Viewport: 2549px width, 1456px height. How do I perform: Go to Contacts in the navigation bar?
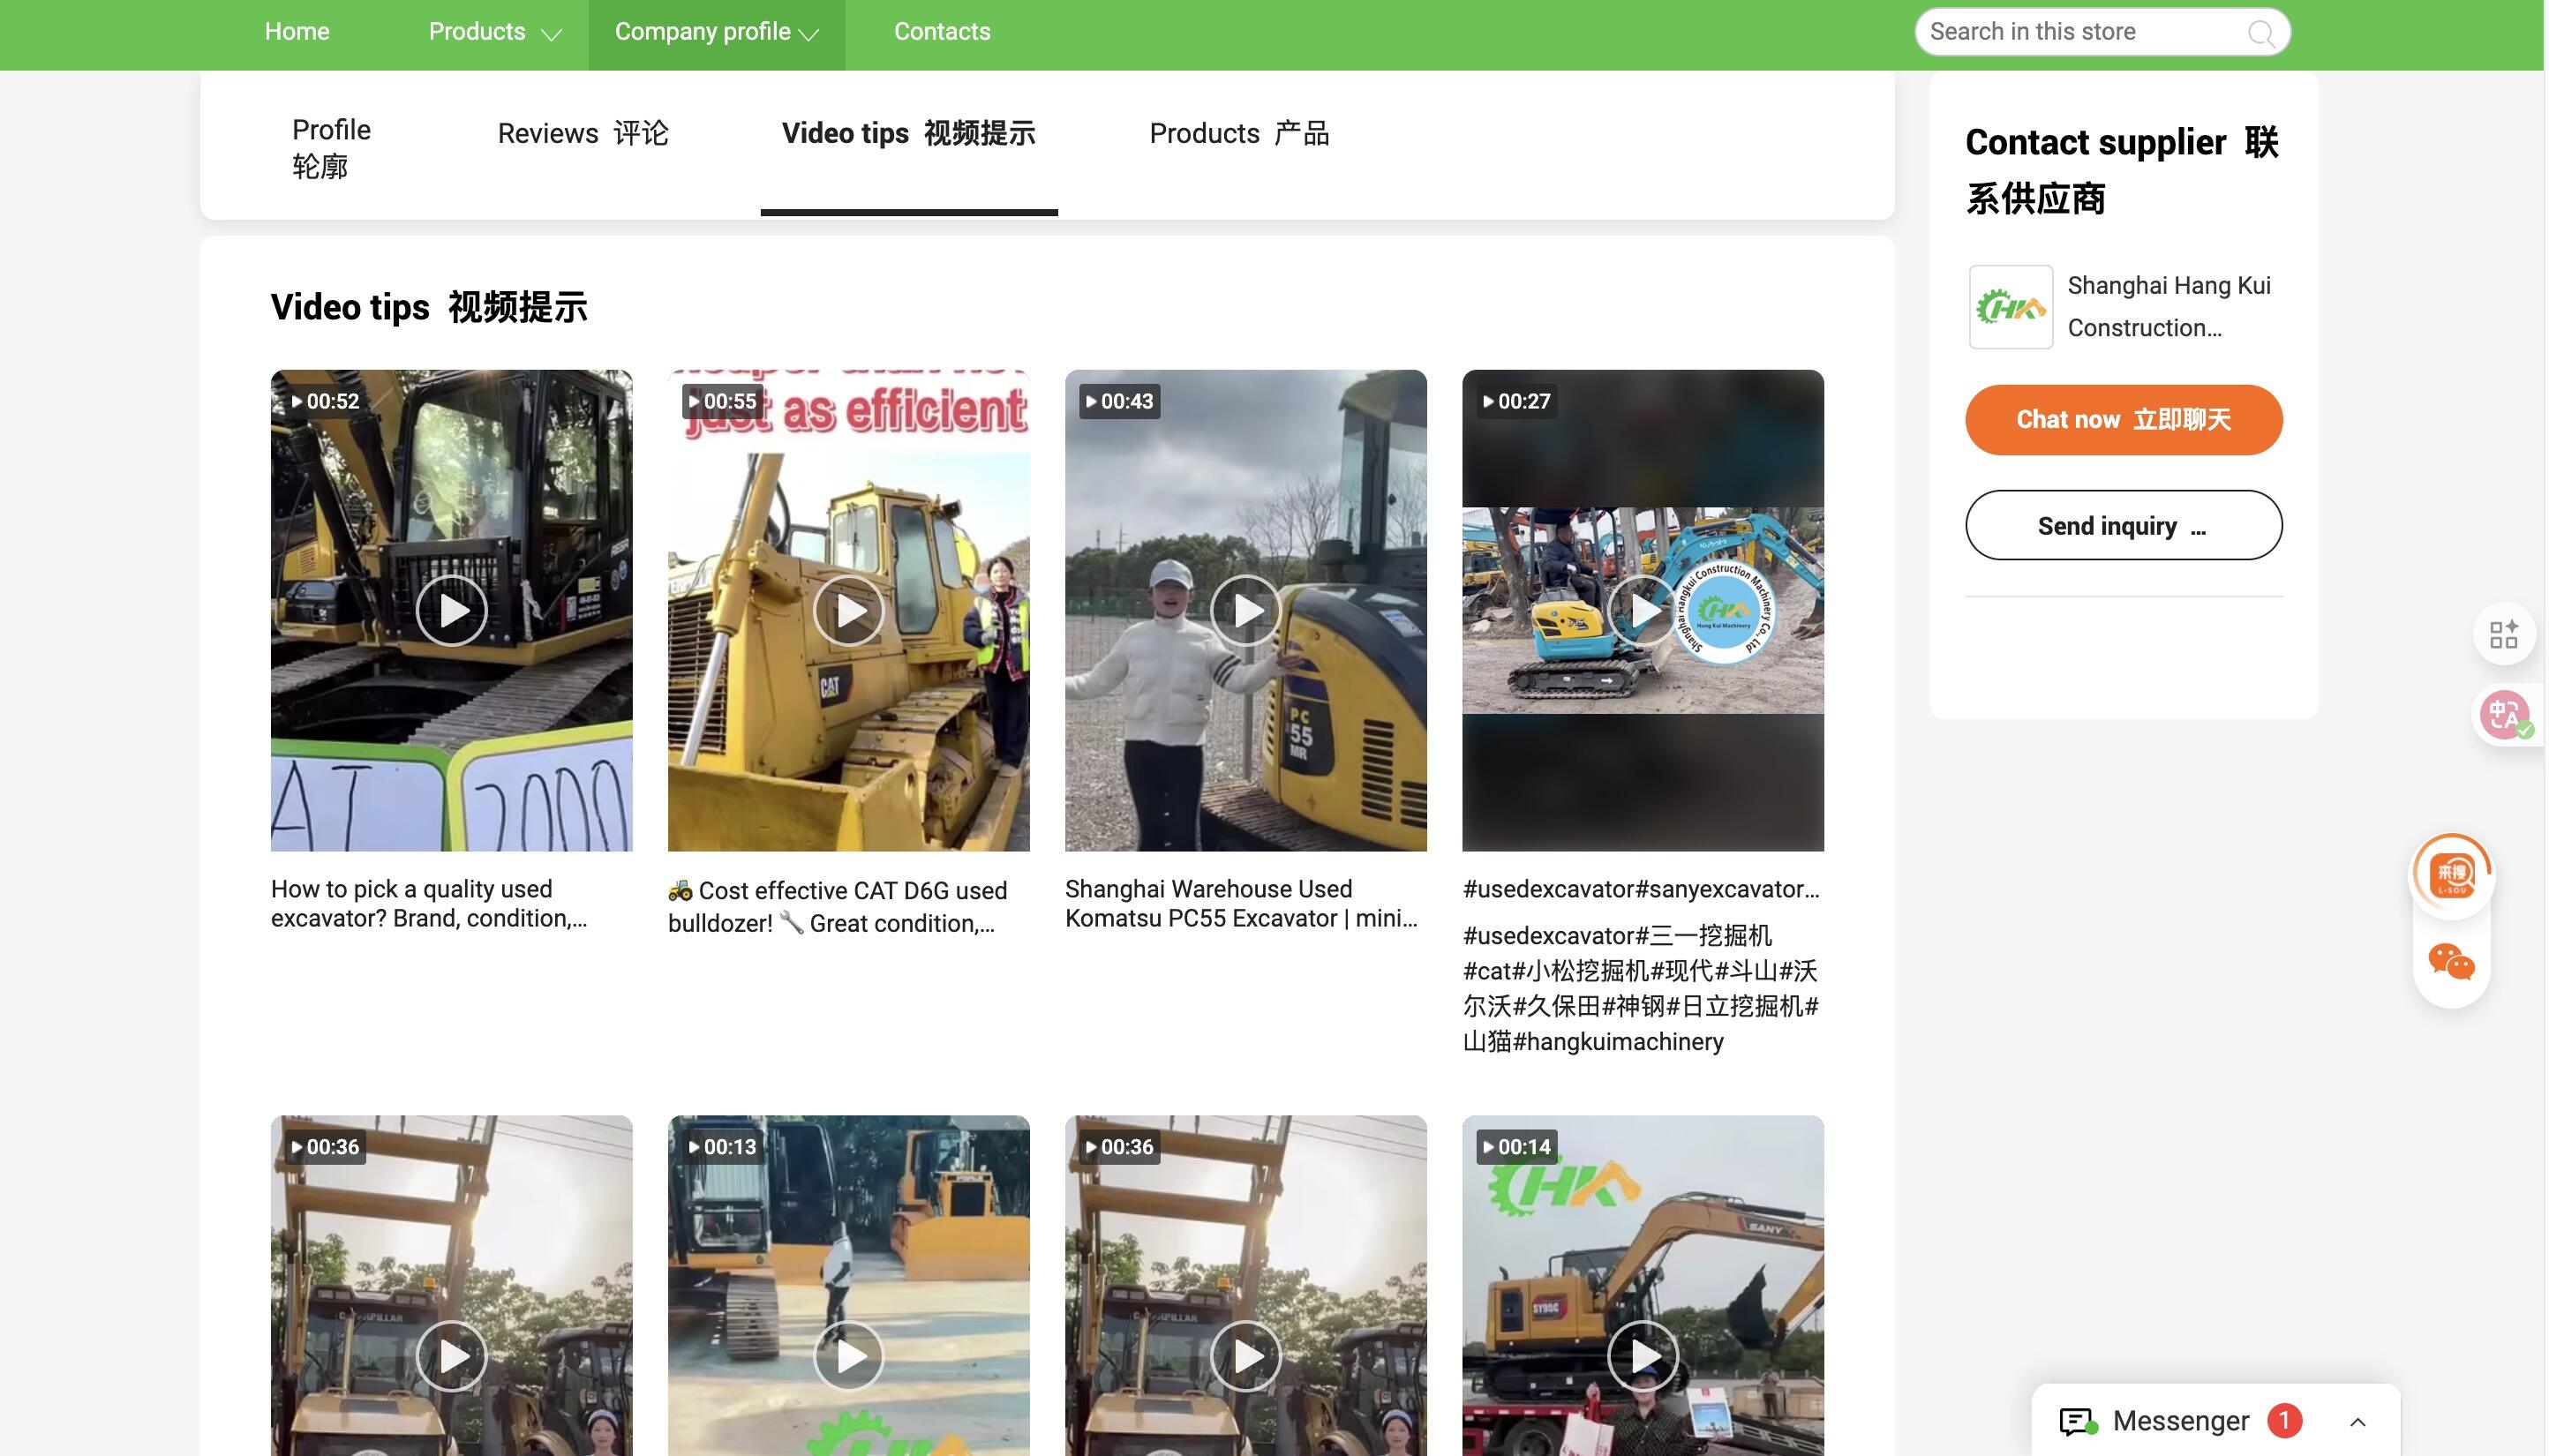tap(941, 32)
